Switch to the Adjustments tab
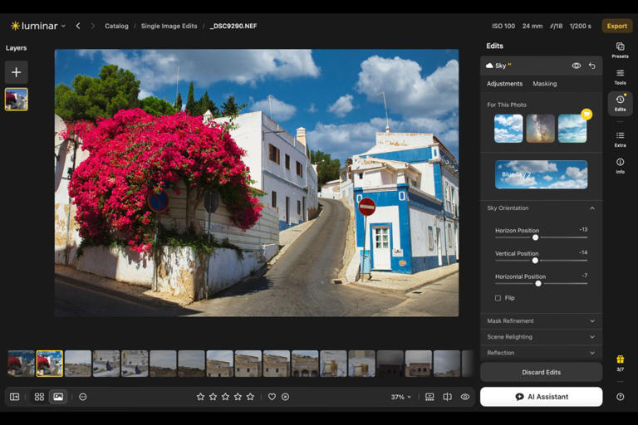Viewport: 638px width, 425px height. 504,84
